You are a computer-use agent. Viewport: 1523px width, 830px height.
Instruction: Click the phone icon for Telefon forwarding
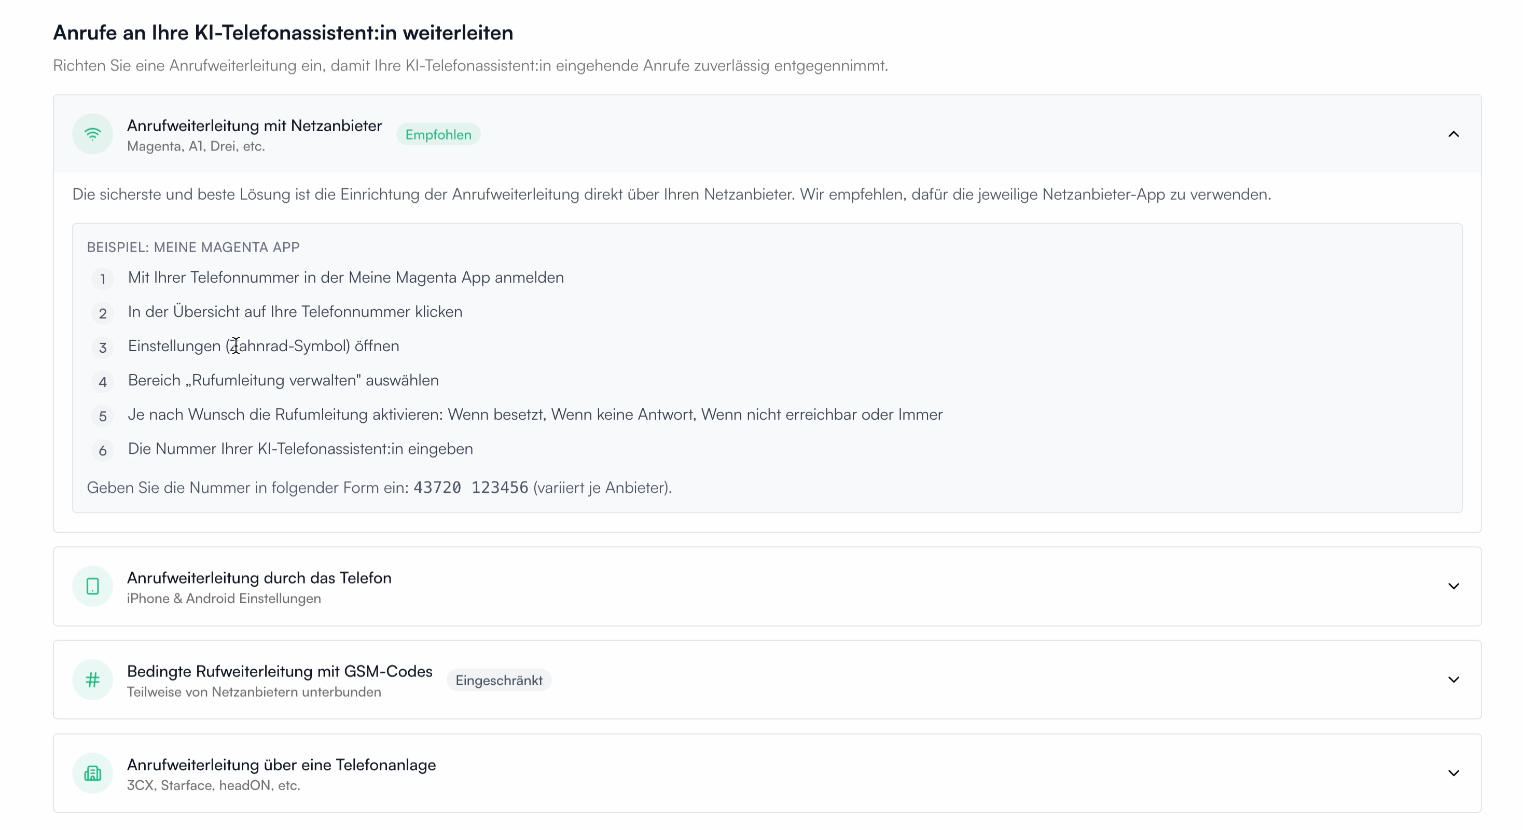tap(92, 586)
